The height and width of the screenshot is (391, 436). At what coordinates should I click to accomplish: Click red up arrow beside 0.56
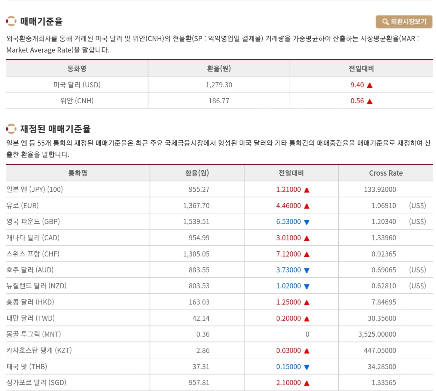[x=370, y=102]
